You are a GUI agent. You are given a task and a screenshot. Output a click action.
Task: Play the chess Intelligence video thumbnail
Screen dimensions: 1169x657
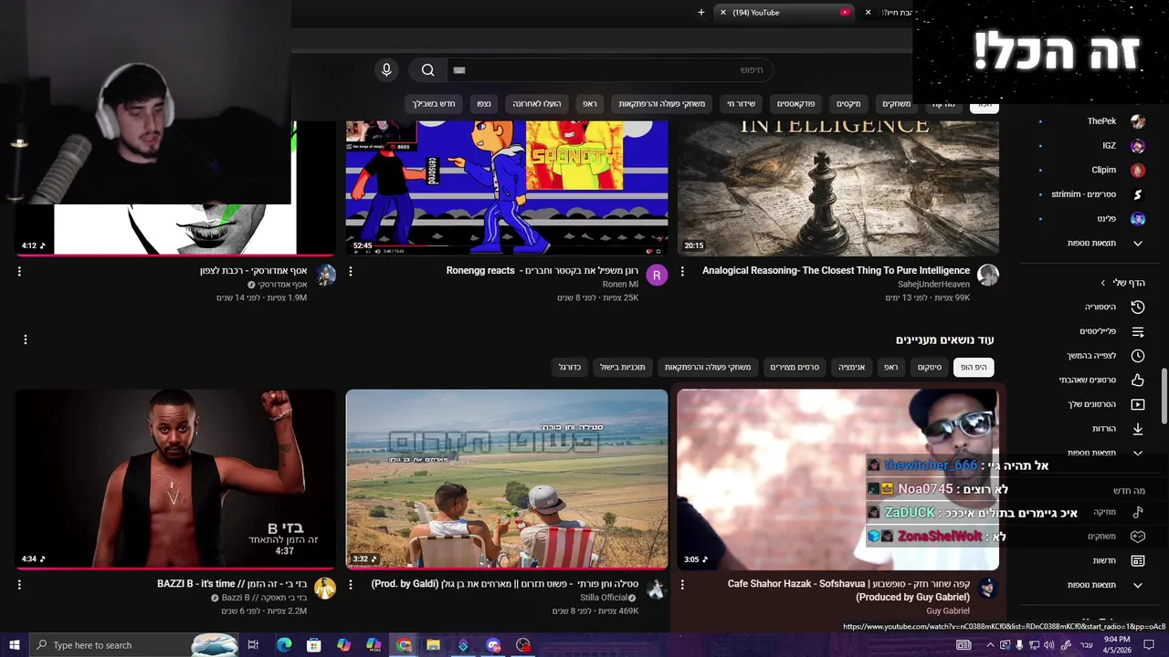coord(837,187)
